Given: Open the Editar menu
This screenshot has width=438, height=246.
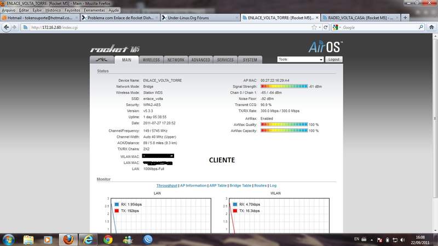Looking at the screenshot, I should (x=24, y=10).
